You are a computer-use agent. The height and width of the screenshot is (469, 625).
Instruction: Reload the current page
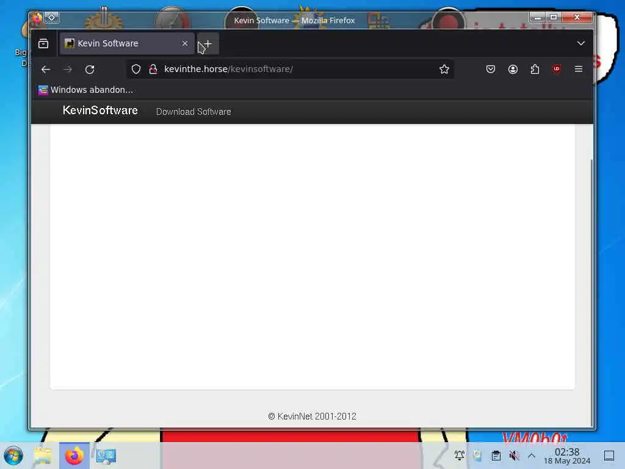click(x=90, y=70)
